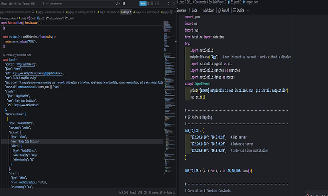Click the LAB_TO_LOG variable in the notebook
328x196 pixels.
point(192,131)
